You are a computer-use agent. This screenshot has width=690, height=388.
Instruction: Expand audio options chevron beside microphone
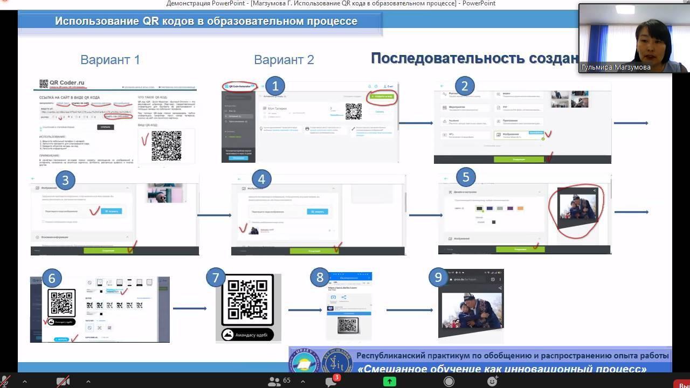click(24, 382)
